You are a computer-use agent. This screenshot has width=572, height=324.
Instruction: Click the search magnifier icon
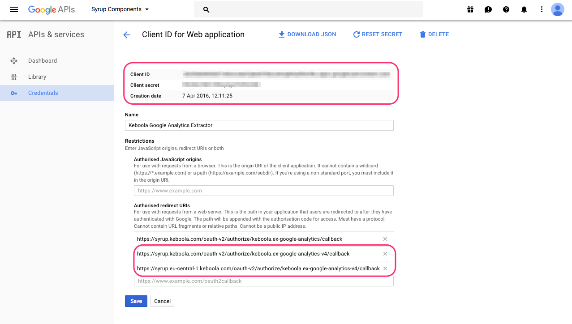click(x=206, y=9)
